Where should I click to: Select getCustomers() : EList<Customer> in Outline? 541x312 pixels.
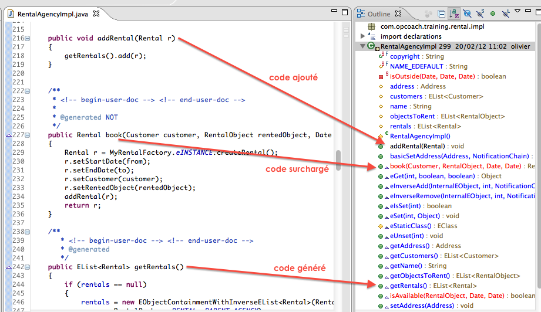(444, 256)
